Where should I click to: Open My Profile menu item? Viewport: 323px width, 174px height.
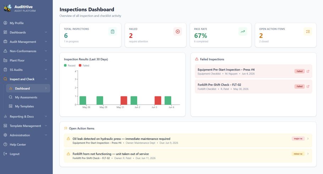tap(26, 23)
